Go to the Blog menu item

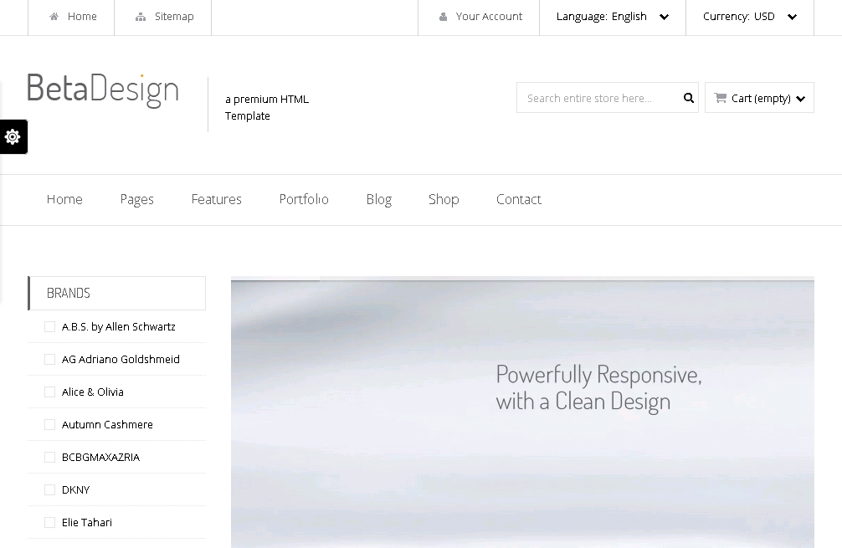pyautogui.click(x=378, y=199)
